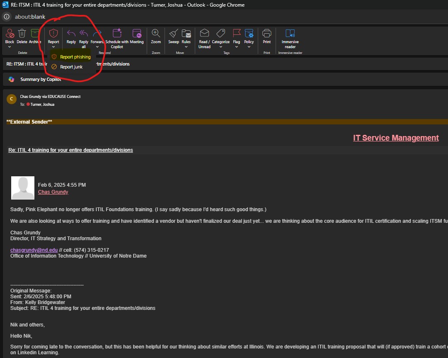Click the date Feb 6, 2025 4:55 PM

point(62,185)
